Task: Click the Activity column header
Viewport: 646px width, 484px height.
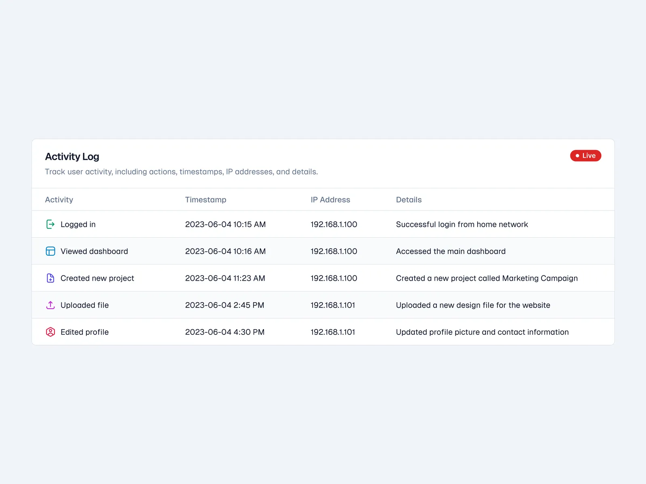Action: 59,200
